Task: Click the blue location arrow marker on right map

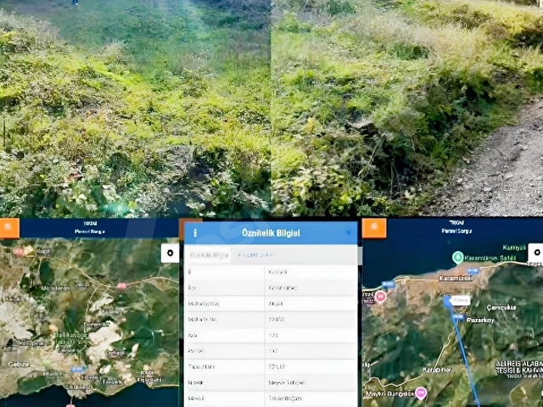Action: pos(448,301)
